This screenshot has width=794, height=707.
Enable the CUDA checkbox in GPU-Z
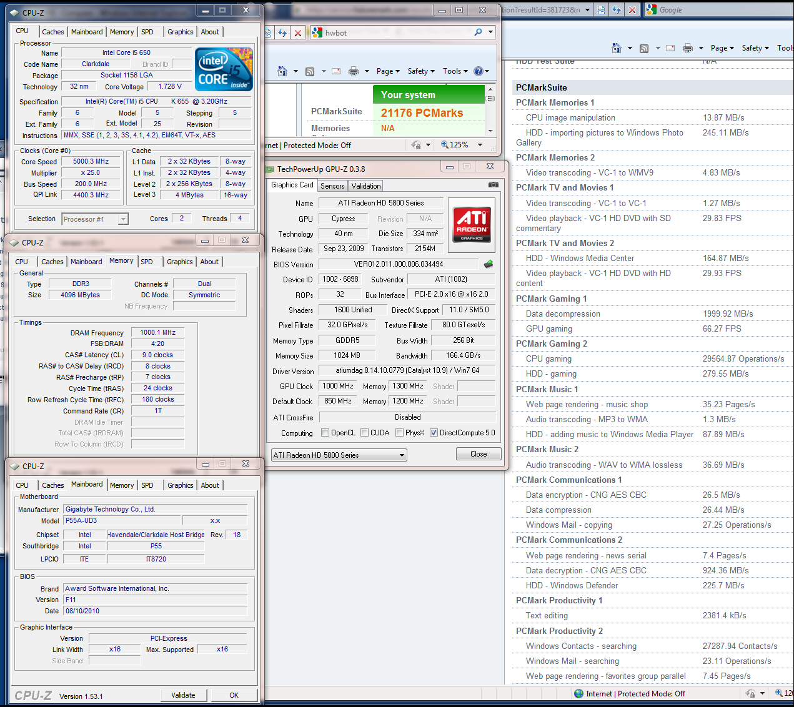364,433
